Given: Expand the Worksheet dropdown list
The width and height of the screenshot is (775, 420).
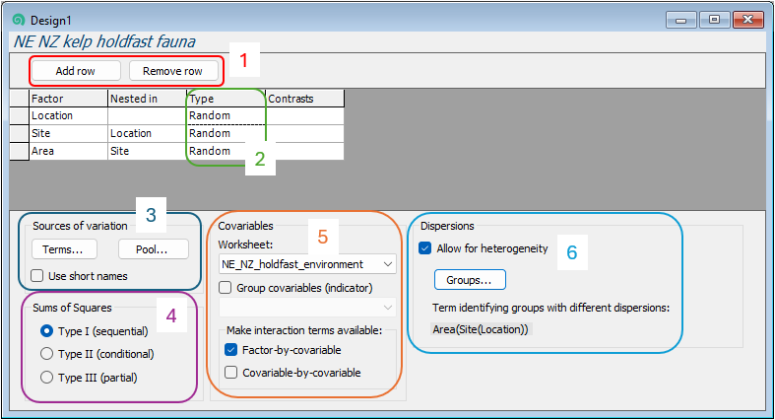Looking at the screenshot, I should [386, 264].
